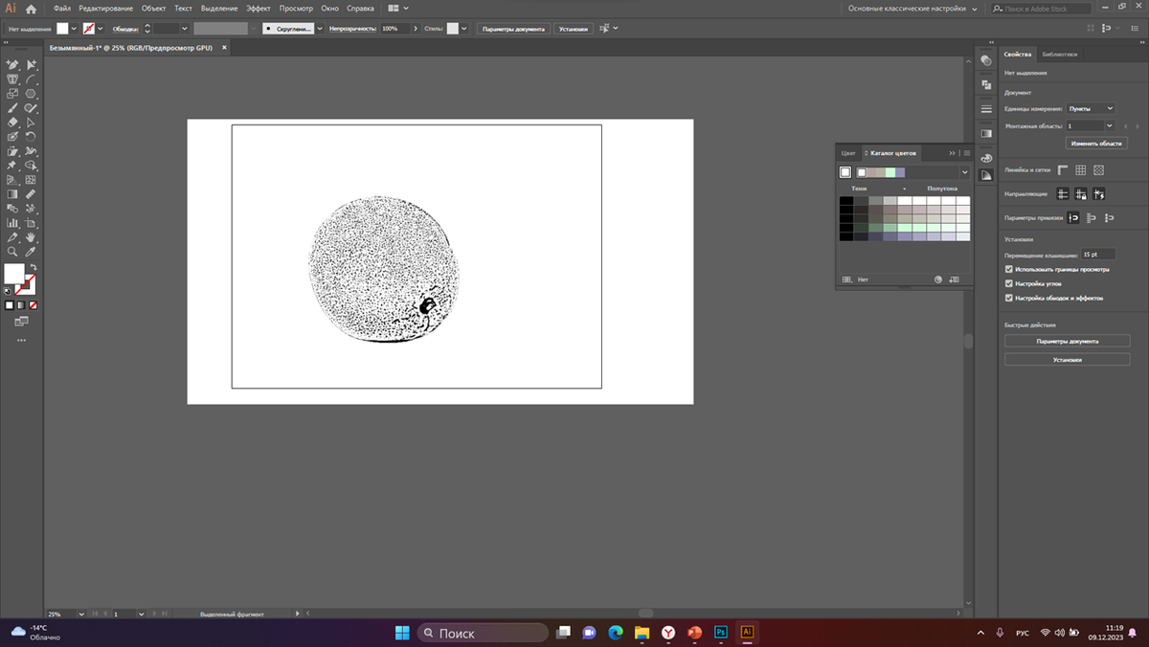Choose the Gradient tool
This screenshot has height=647, width=1149.
[12, 194]
